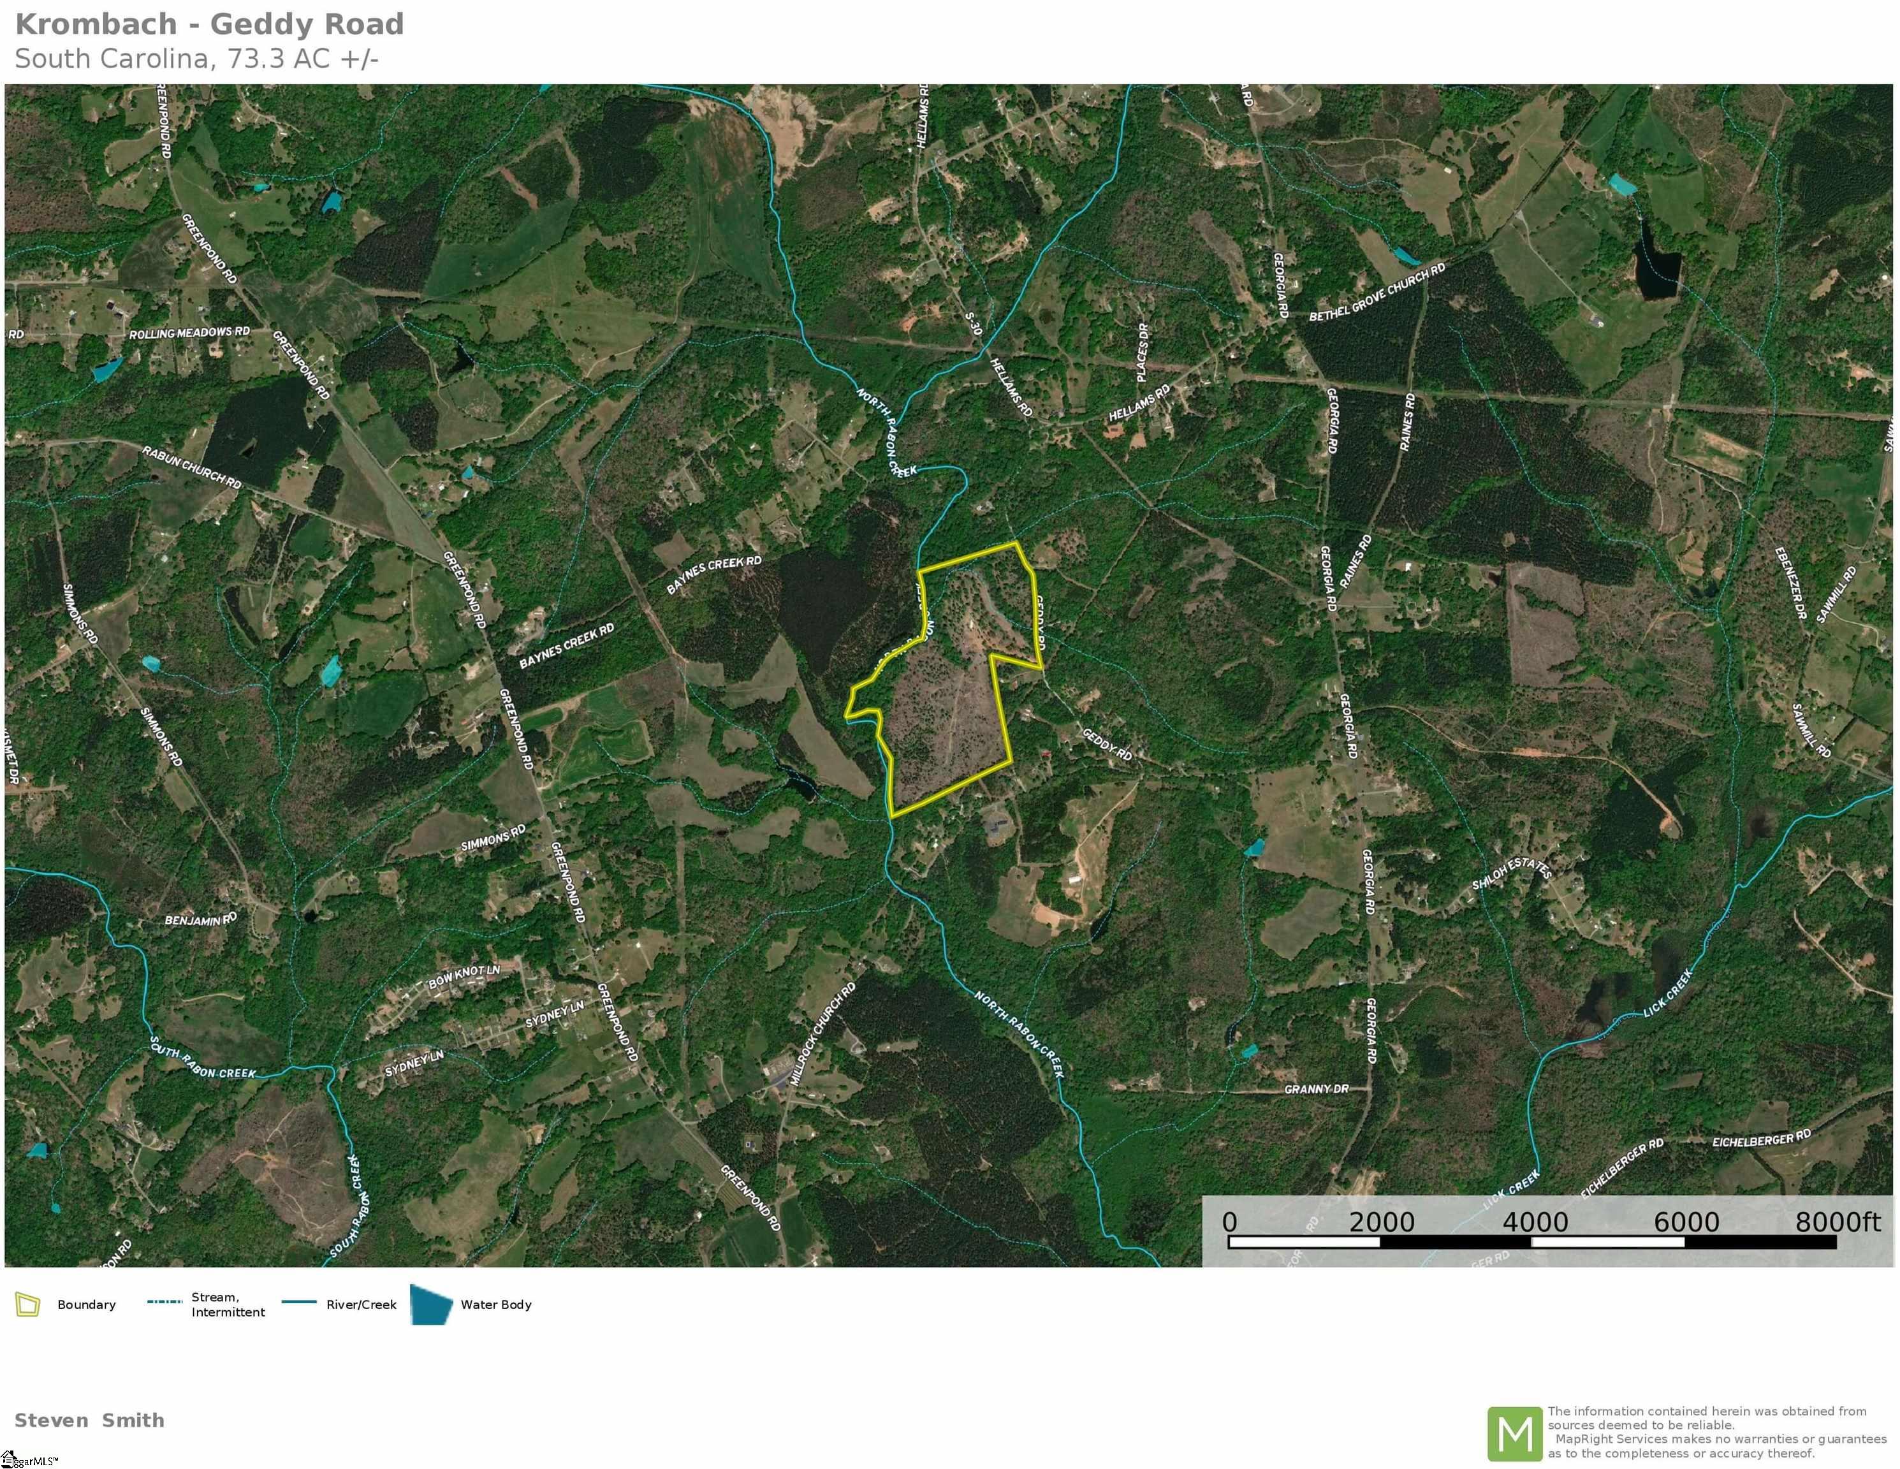The height and width of the screenshot is (1469, 1900).
Task: Click the Water Body legend swatch
Action: point(432,1305)
